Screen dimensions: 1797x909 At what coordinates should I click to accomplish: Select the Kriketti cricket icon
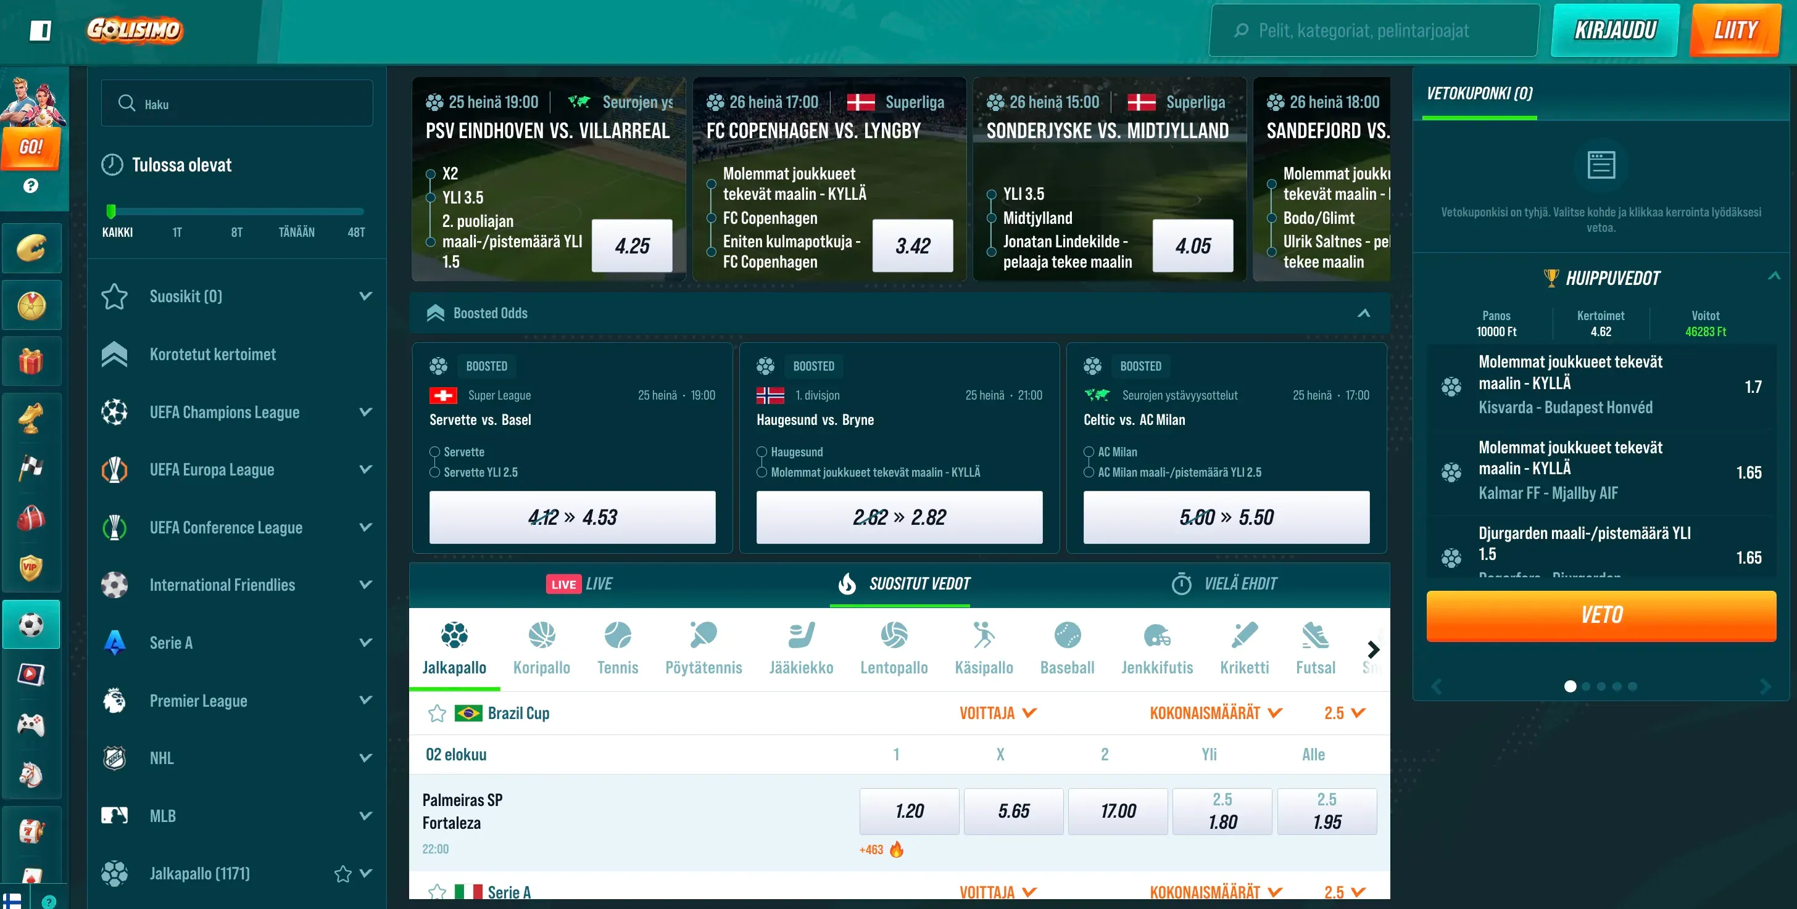(1245, 635)
